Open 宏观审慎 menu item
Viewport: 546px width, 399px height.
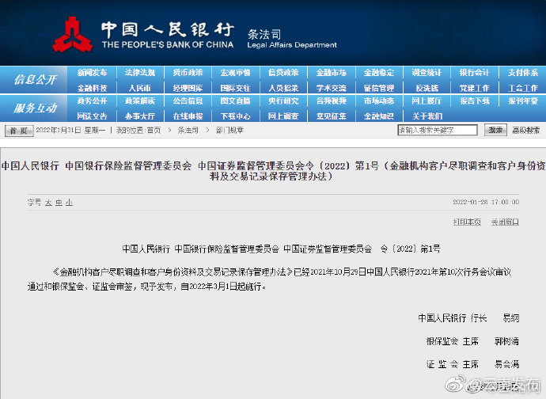coord(235,73)
